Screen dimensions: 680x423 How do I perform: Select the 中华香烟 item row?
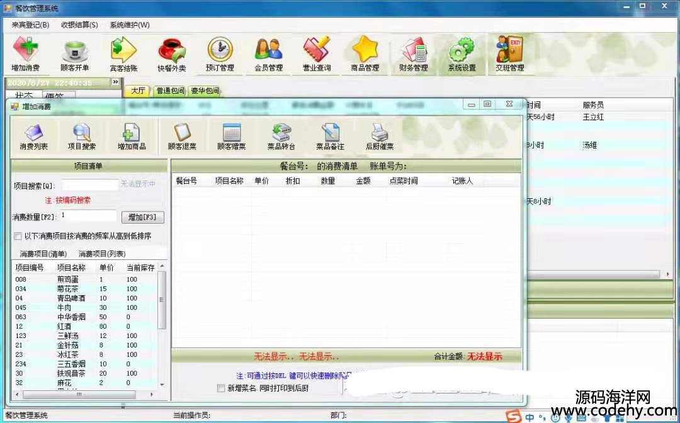point(84,317)
